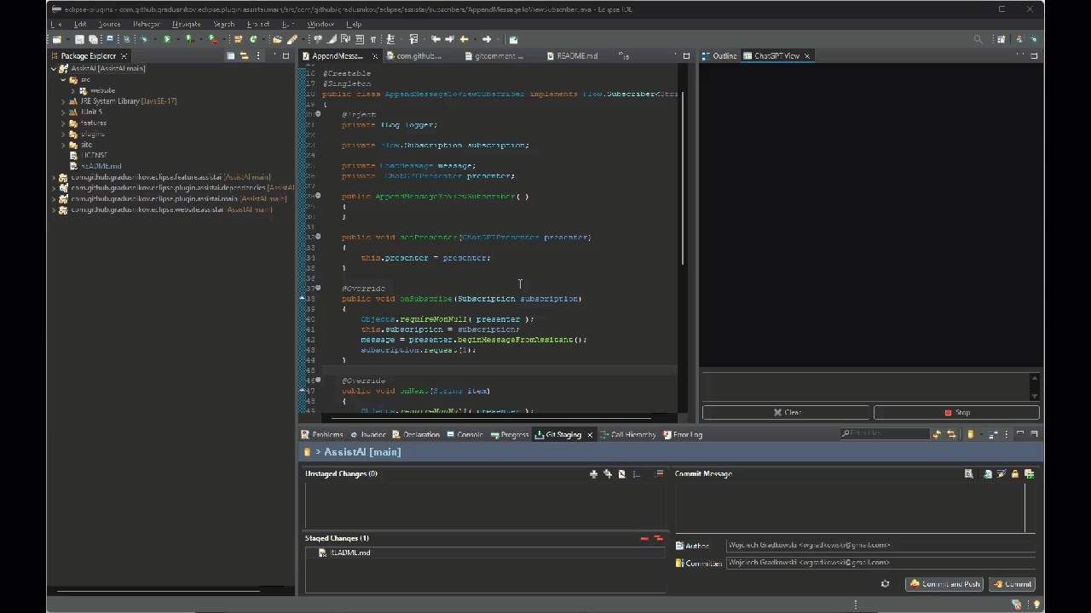Stage all files with the double-plus icon

click(608, 474)
